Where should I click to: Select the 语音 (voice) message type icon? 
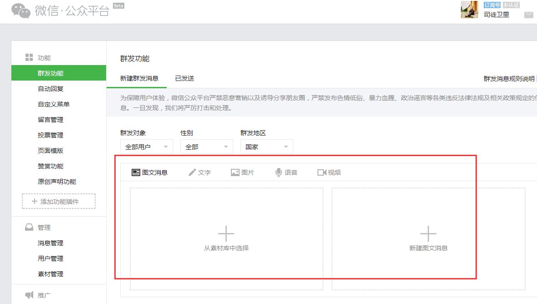[279, 172]
